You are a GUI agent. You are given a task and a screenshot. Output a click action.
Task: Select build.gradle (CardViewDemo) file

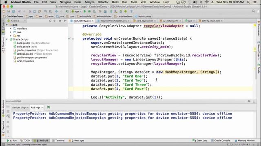point(31,43)
